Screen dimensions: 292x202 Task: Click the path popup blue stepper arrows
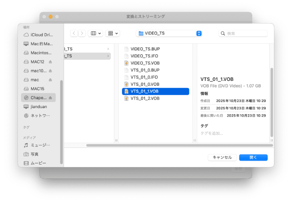[x=199, y=33]
